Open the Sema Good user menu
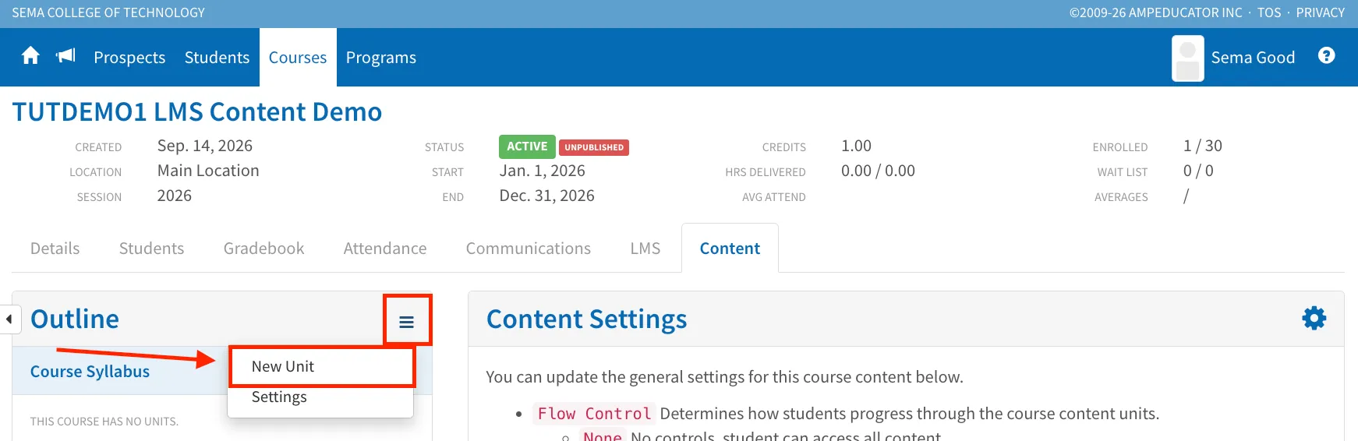Image resolution: width=1358 pixels, height=441 pixels. [x=1253, y=58]
